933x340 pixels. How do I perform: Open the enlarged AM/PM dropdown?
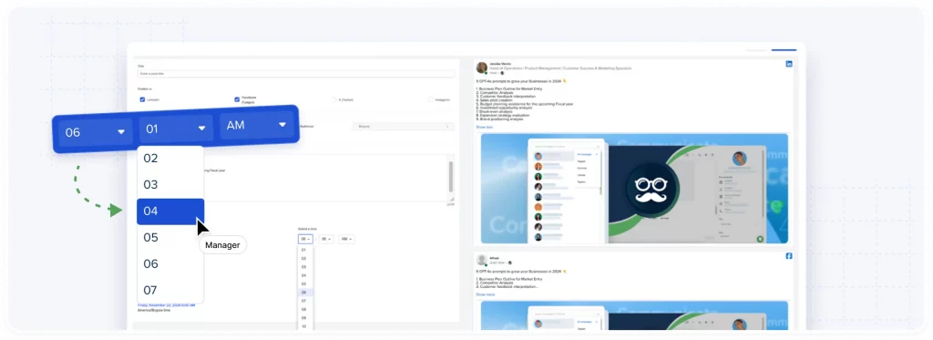point(256,125)
